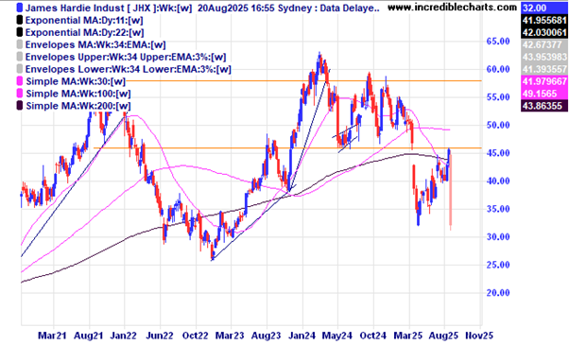Click the black Exponential MA:Dy:11 legend swatch

(x=19, y=20)
